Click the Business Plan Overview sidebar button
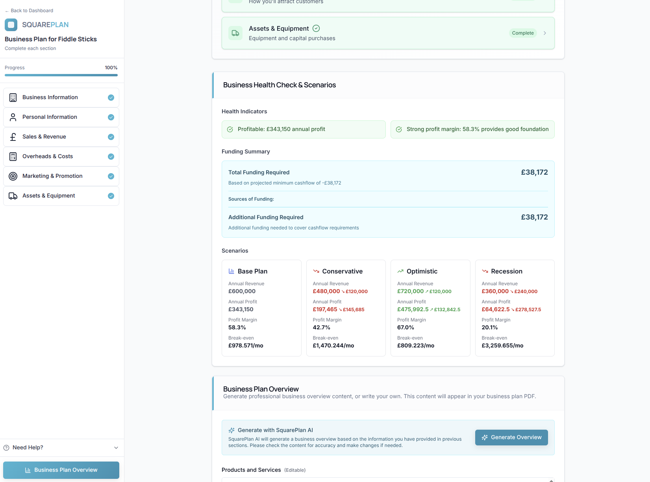The height and width of the screenshot is (482, 650). click(x=61, y=470)
